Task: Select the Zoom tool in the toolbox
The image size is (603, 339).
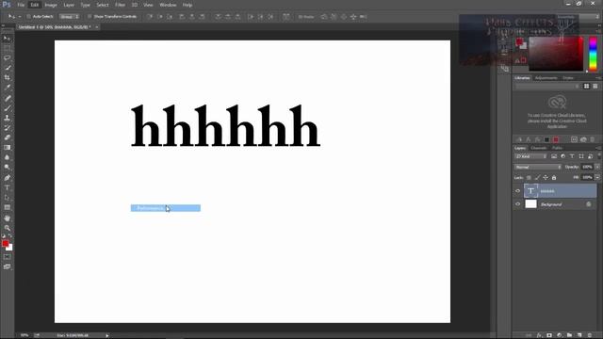Action: 7,228
